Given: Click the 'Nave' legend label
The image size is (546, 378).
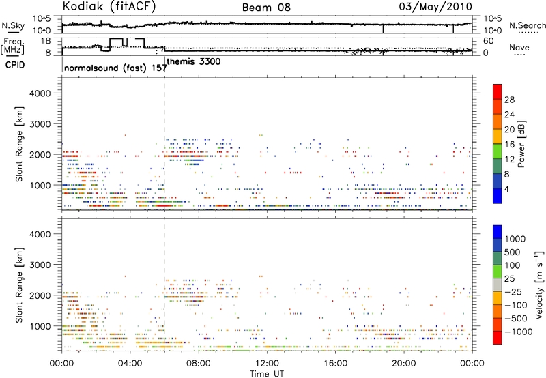Looking at the screenshot, I should point(519,47).
